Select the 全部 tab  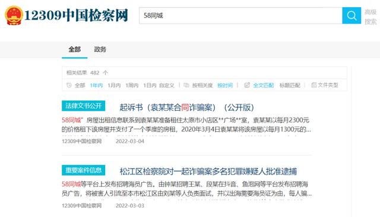pyautogui.click(x=74, y=50)
